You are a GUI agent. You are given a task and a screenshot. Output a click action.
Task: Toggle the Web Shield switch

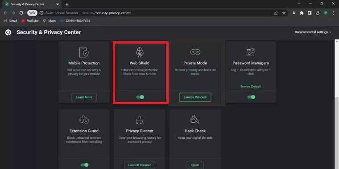pos(140,97)
